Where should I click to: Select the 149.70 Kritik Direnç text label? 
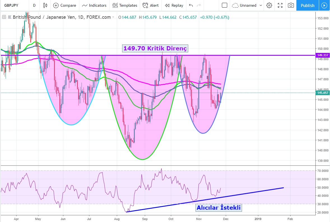155,48
